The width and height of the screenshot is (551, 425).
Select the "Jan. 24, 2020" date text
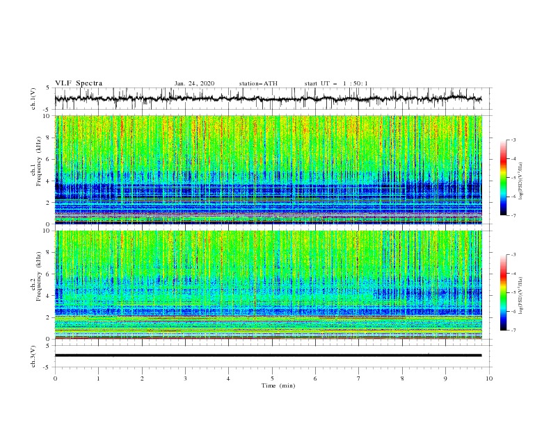[x=194, y=83]
